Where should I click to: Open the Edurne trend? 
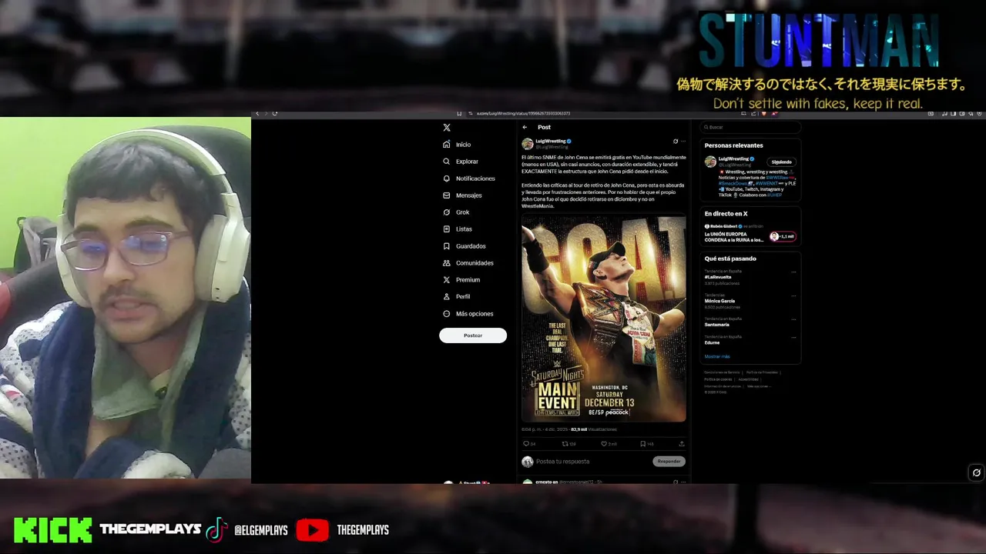(x=713, y=342)
